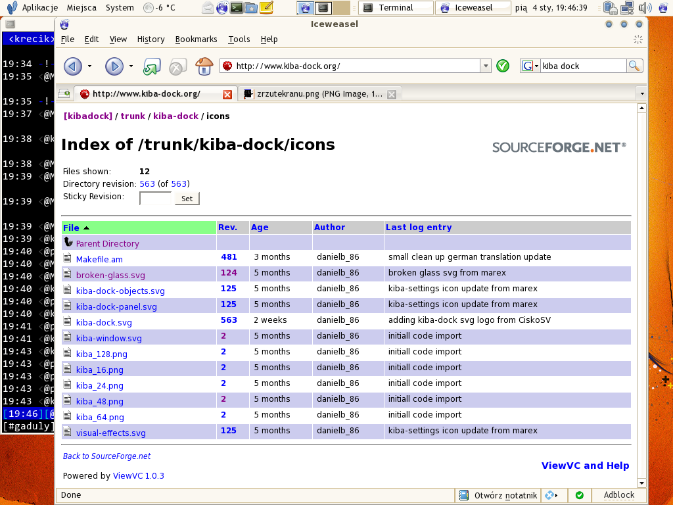Click the blue icon left of green status icon
The width and height of the screenshot is (673, 505).
pos(551,495)
